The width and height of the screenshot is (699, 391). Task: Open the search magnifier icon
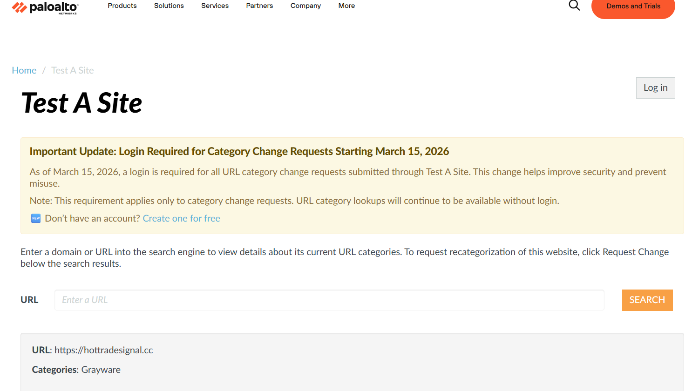click(x=574, y=6)
